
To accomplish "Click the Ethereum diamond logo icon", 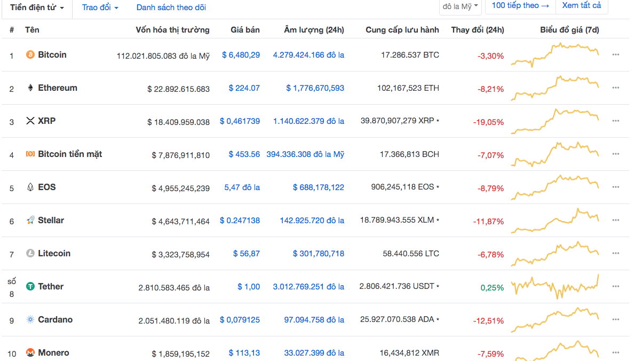I will [30, 88].
